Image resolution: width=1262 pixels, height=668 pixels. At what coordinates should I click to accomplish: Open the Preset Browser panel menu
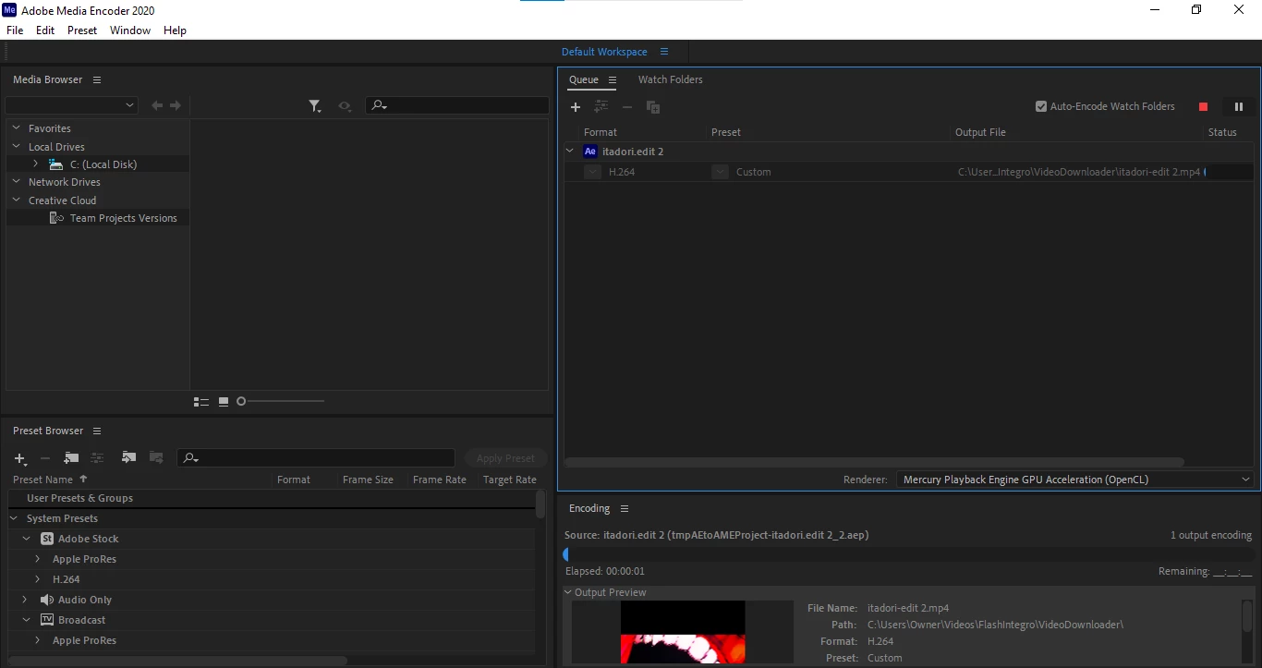coord(97,431)
